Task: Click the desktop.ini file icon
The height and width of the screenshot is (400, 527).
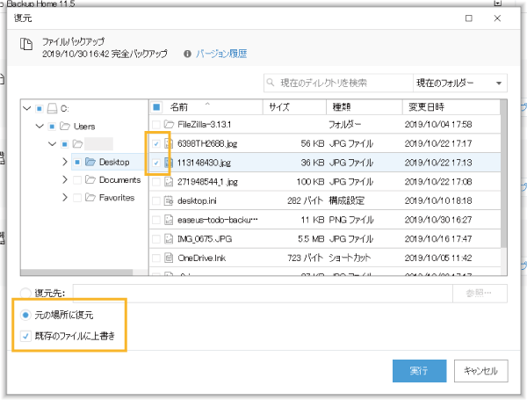Action: [169, 200]
